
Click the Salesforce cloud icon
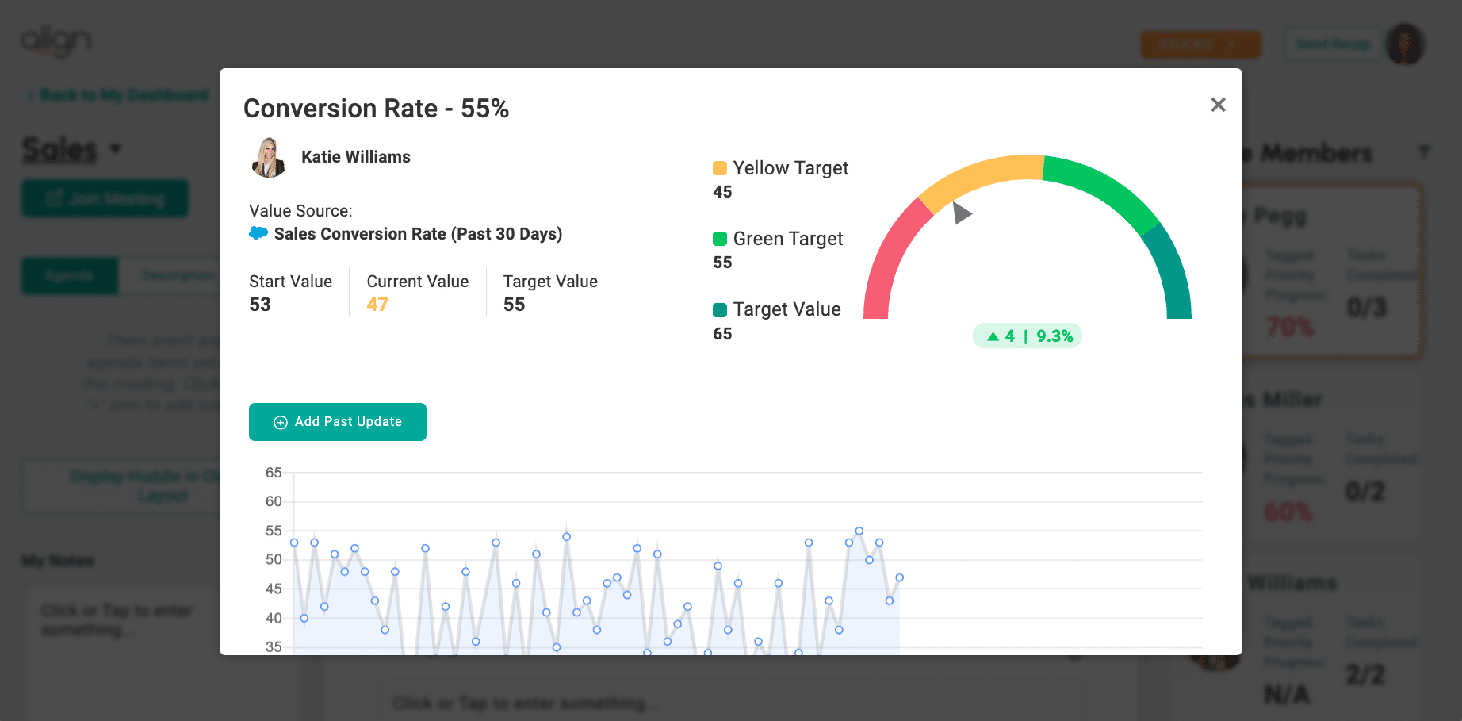[258, 233]
